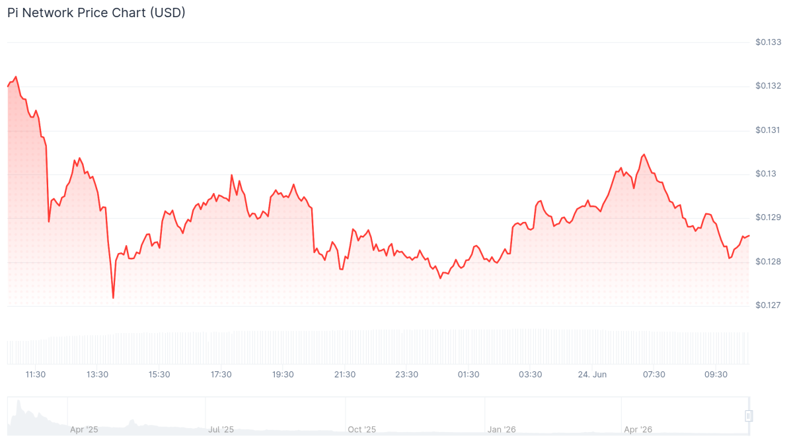Image resolution: width=789 pixels, height=446 pixels.
Task: Click the Jan '26 label in navigator
Action: click(502, 429)
